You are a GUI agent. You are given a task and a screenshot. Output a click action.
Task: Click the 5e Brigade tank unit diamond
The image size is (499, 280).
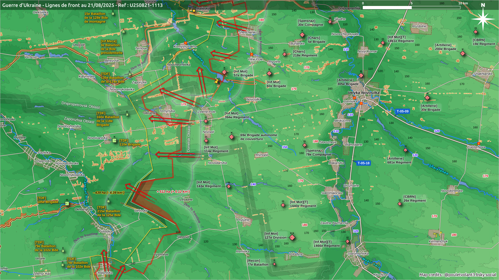(302, 35)
